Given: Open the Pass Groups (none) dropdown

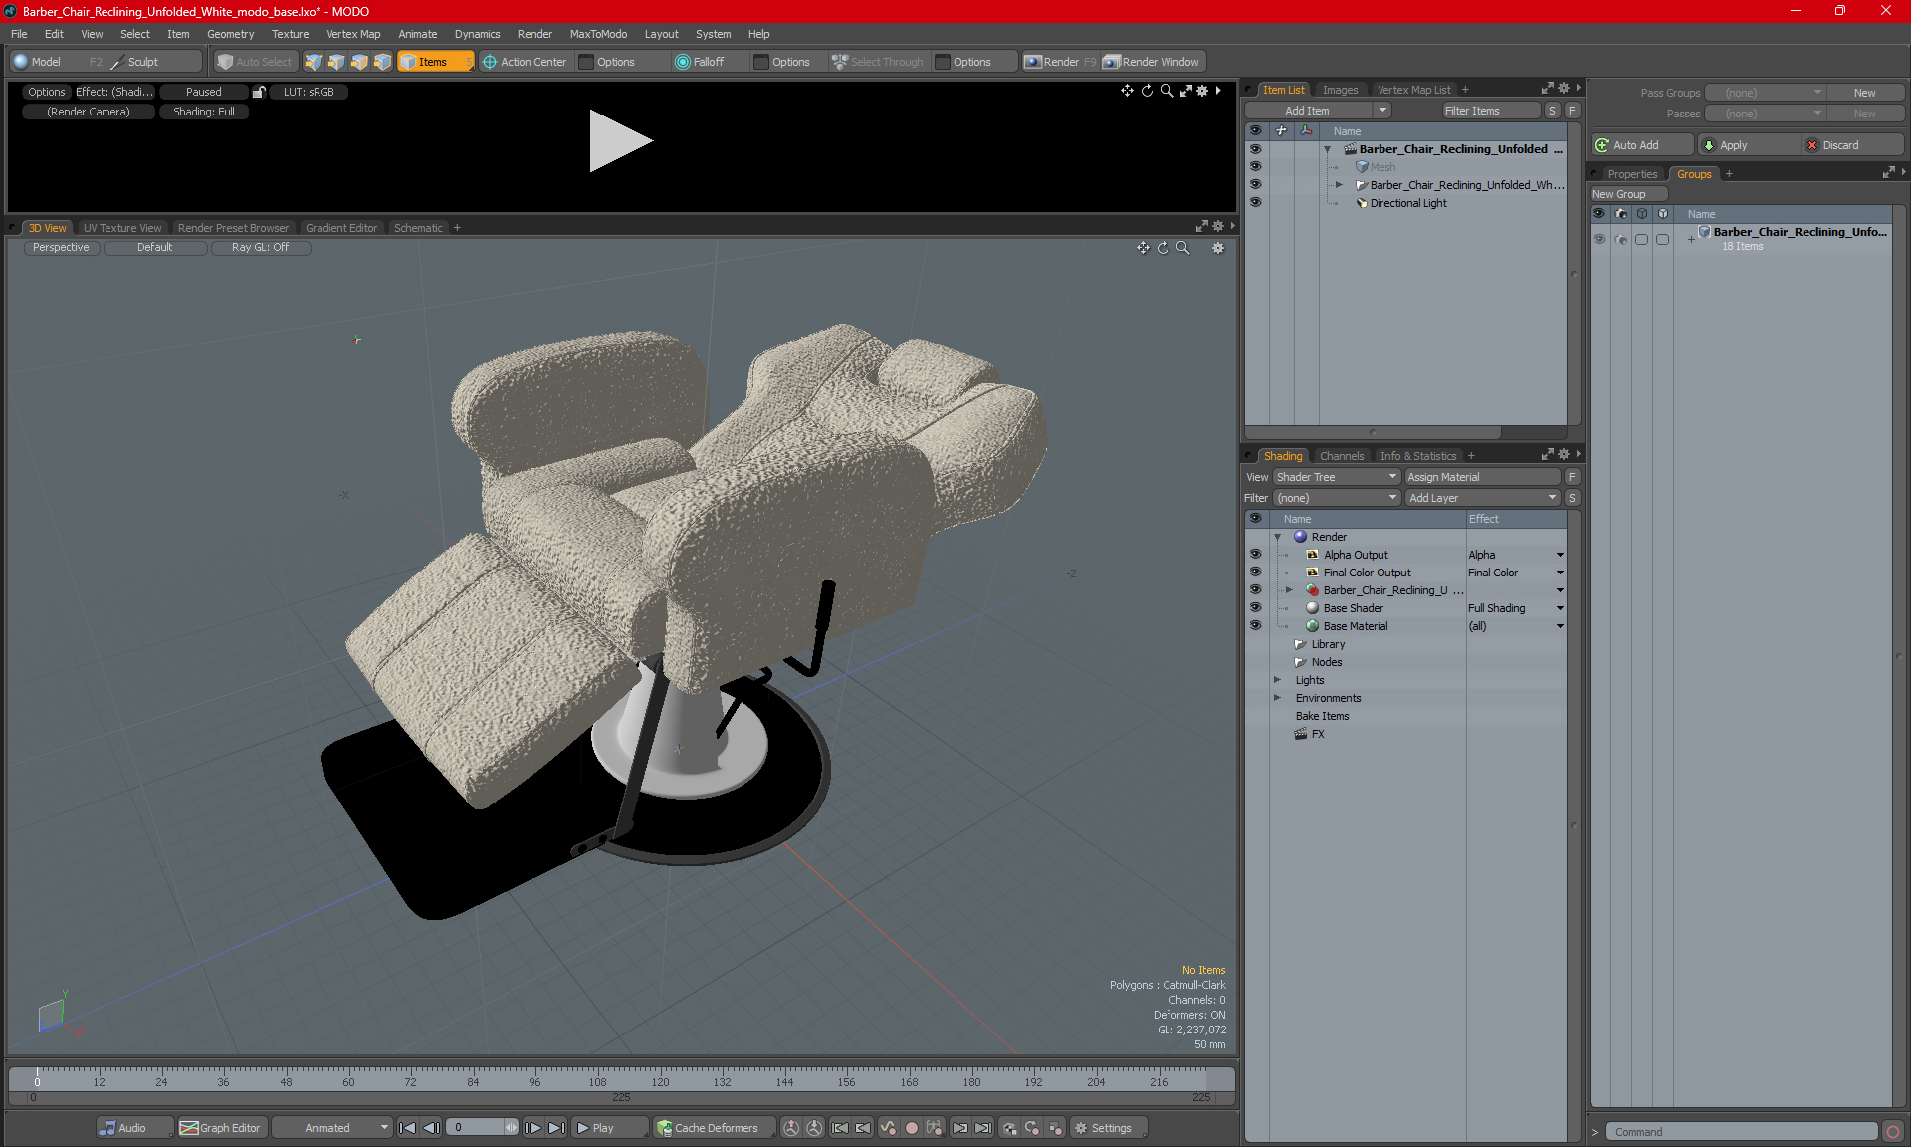Looking at the screenshot, I should tap(1765, 93).
